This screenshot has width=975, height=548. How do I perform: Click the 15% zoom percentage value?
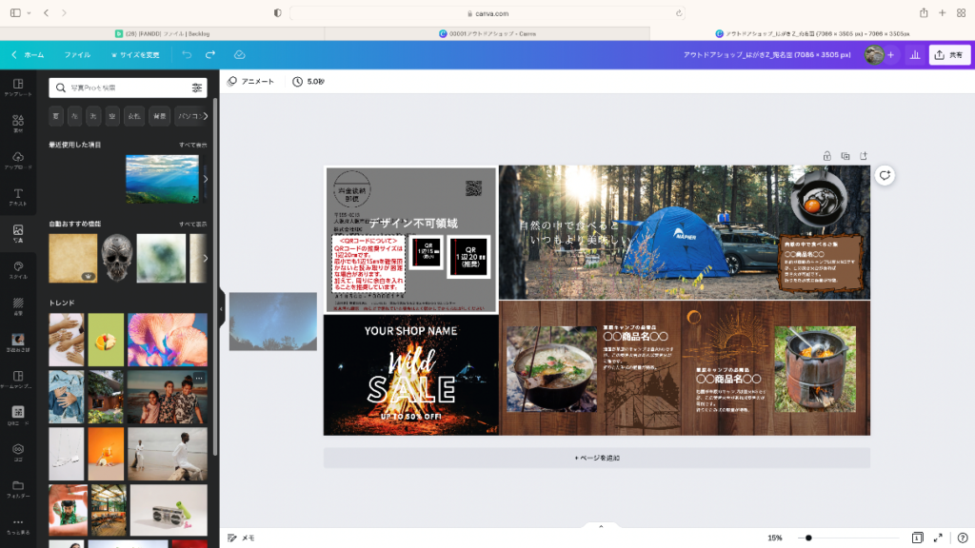click(x=775, y=538)
